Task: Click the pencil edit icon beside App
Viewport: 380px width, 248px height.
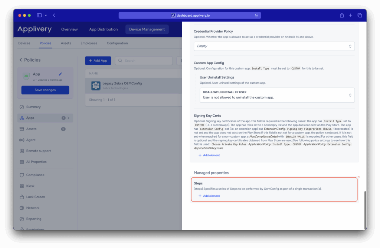Action: 60,74
